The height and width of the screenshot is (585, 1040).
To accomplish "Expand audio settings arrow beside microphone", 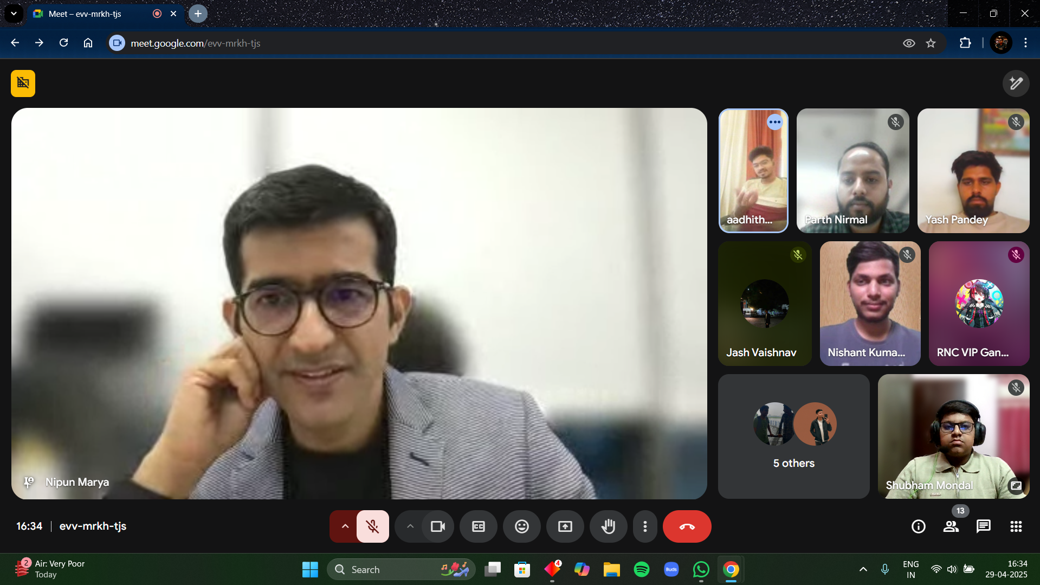I will point(345,526).
